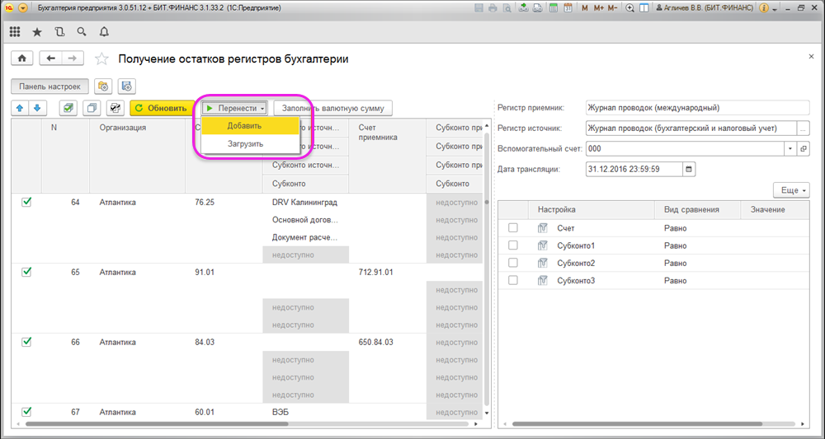Click the search magnifier icon

click(x=81, y=32)
